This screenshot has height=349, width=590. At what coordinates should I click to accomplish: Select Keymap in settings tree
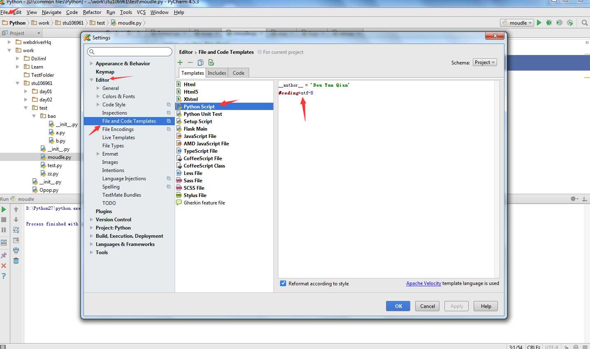tap(105, 71)
